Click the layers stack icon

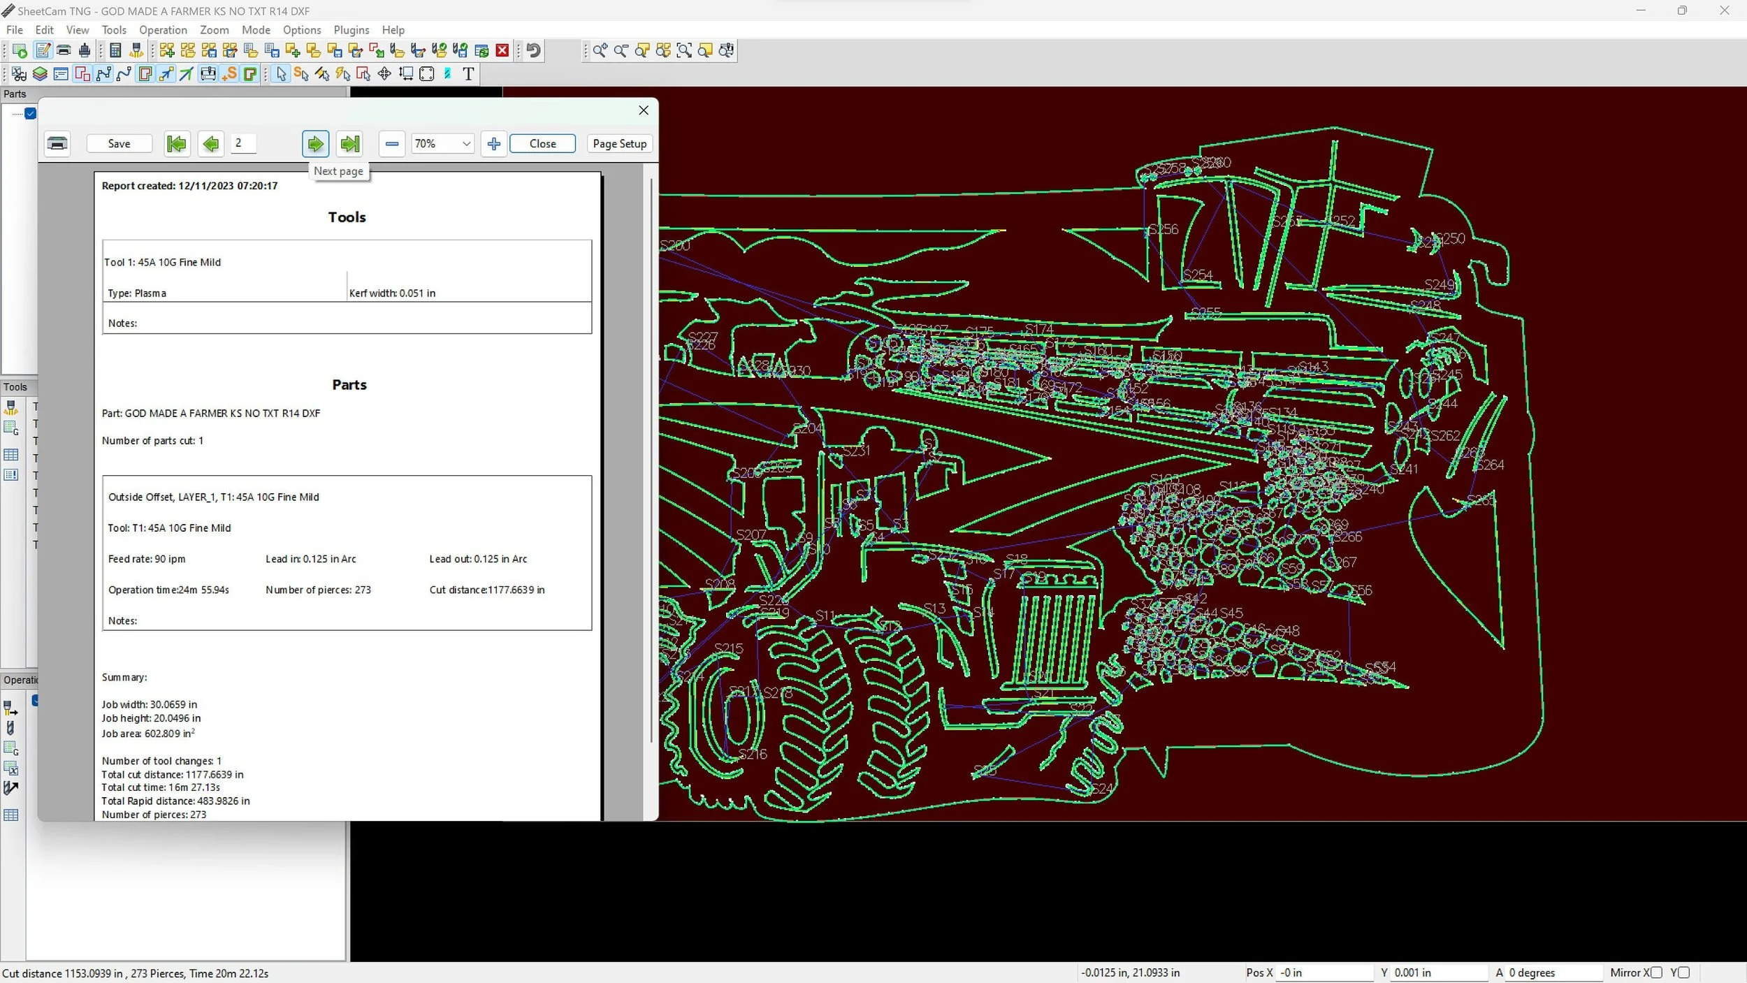40,73
